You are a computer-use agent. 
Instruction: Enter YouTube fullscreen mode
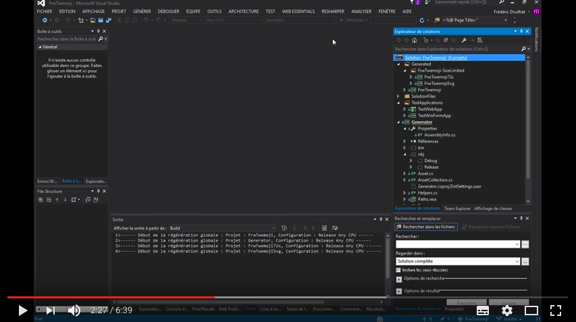[x=556, y=311]
